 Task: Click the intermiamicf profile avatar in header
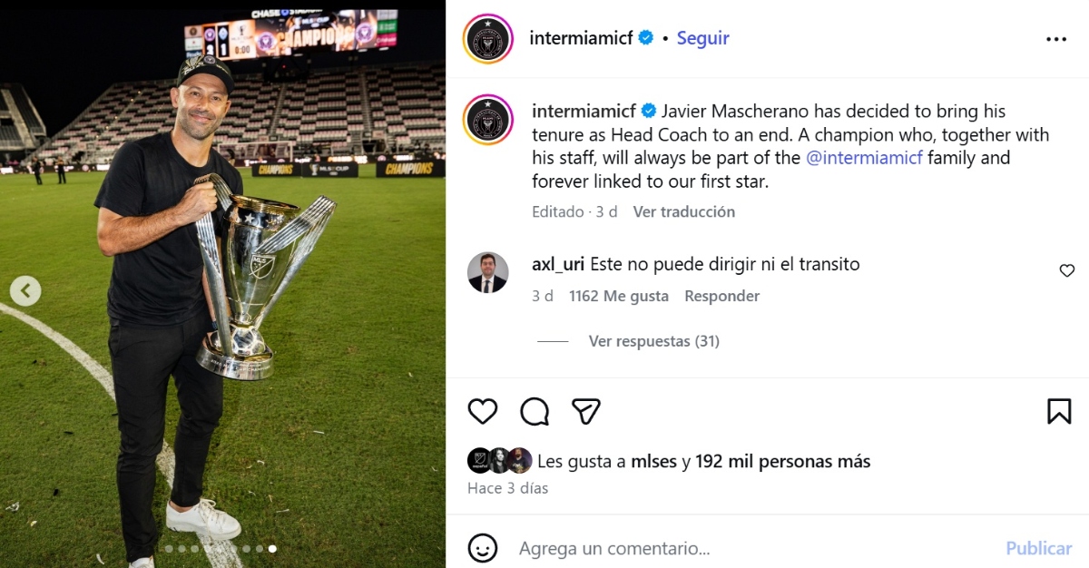coord(489,39)
